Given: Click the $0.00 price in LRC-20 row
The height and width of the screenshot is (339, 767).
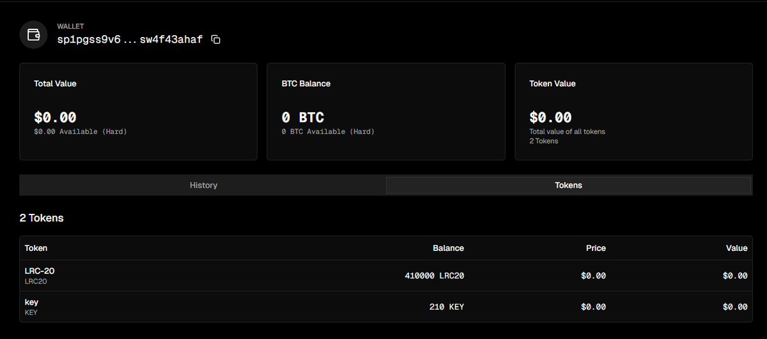Looking at the screenshot, I should point(593,276).
